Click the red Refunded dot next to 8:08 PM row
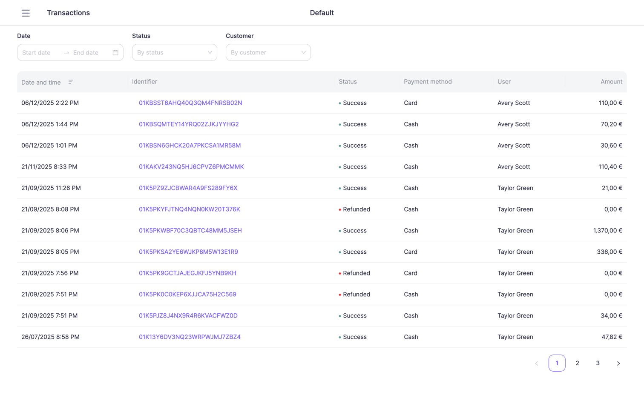The height and width of the screenshot is (404, 644). [x=339, y=209]
